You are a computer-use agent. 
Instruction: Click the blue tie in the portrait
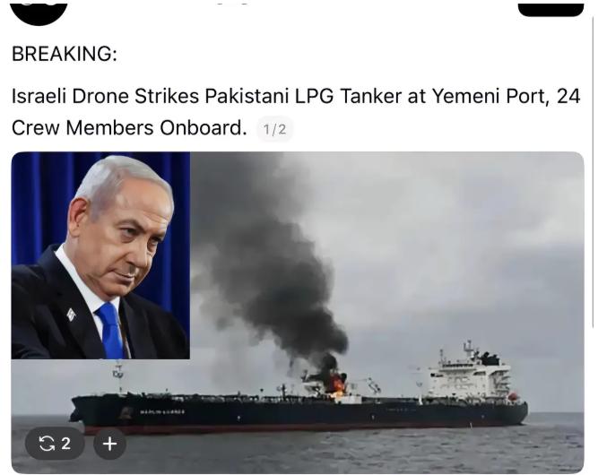point(110,331)
